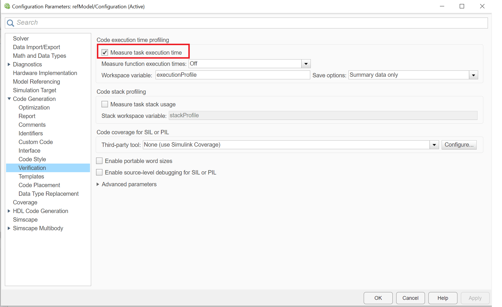Click the Simulink gear icon in title bar

(x=7, y=6)
